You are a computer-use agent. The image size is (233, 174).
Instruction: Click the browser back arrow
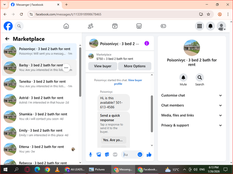pos(5,14)
